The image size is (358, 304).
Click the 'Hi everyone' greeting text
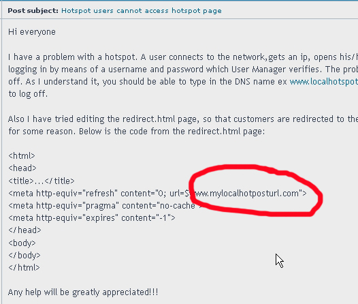(32, 32)
